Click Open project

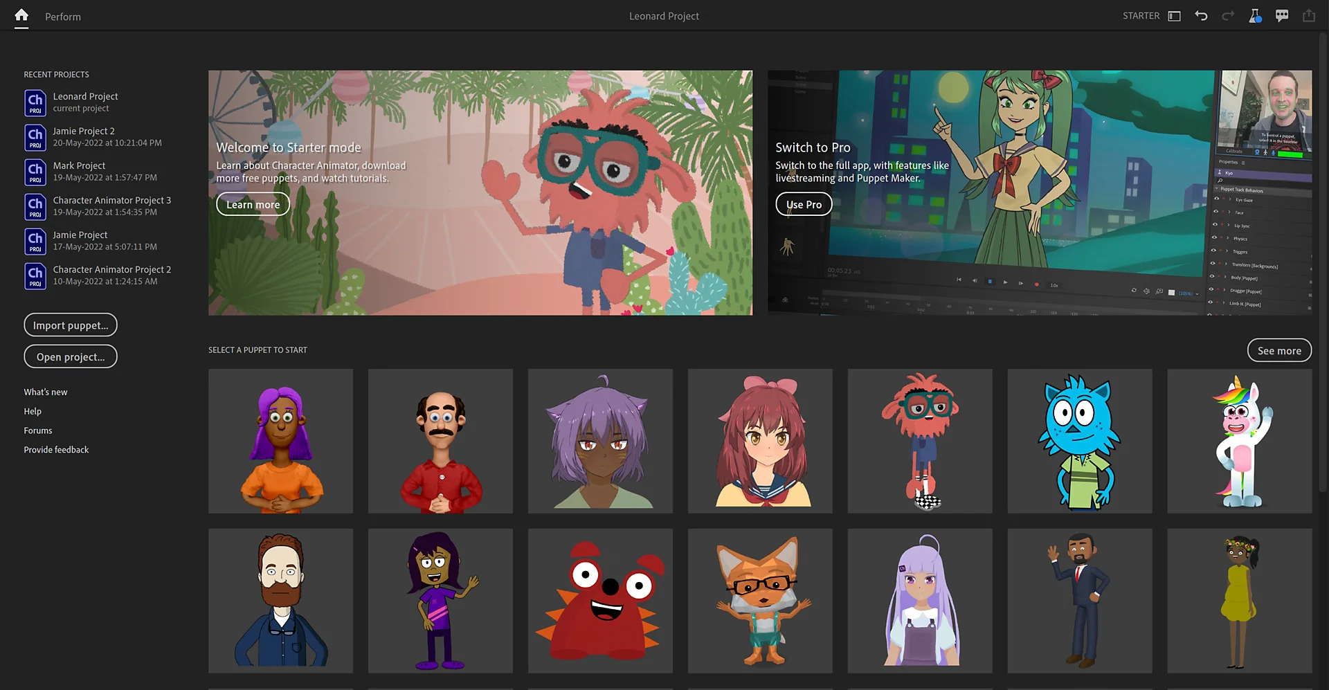[70, 356]
